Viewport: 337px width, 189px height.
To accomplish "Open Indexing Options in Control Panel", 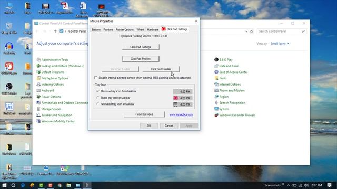I will tap(53, 85).
